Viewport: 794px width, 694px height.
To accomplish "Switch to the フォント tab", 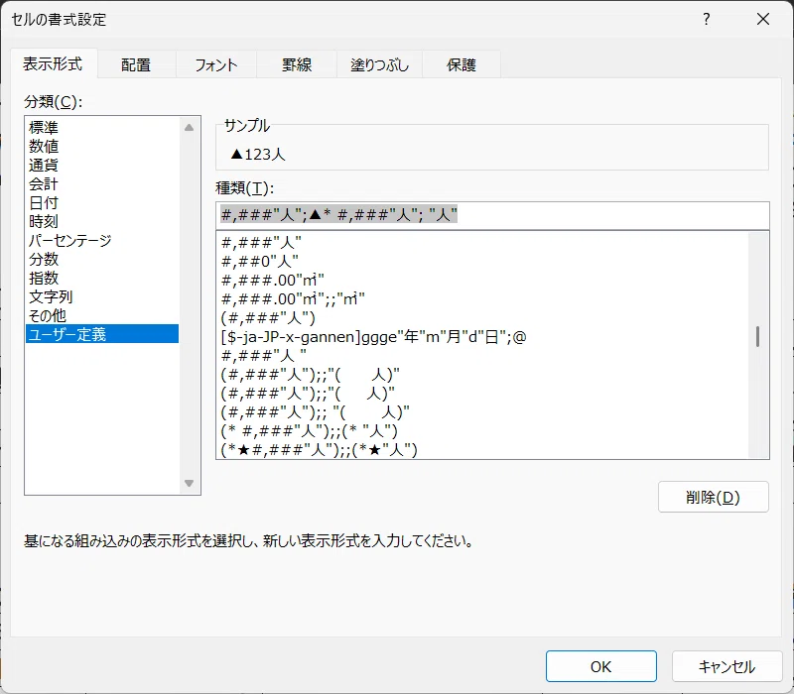I will [x=215, y=64].
